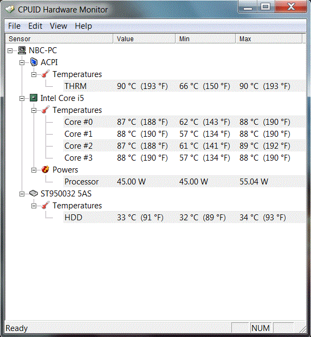Collapse the Intel Core i5 node
Viewport: 311px width, 337px height.
tap(22, 98)
